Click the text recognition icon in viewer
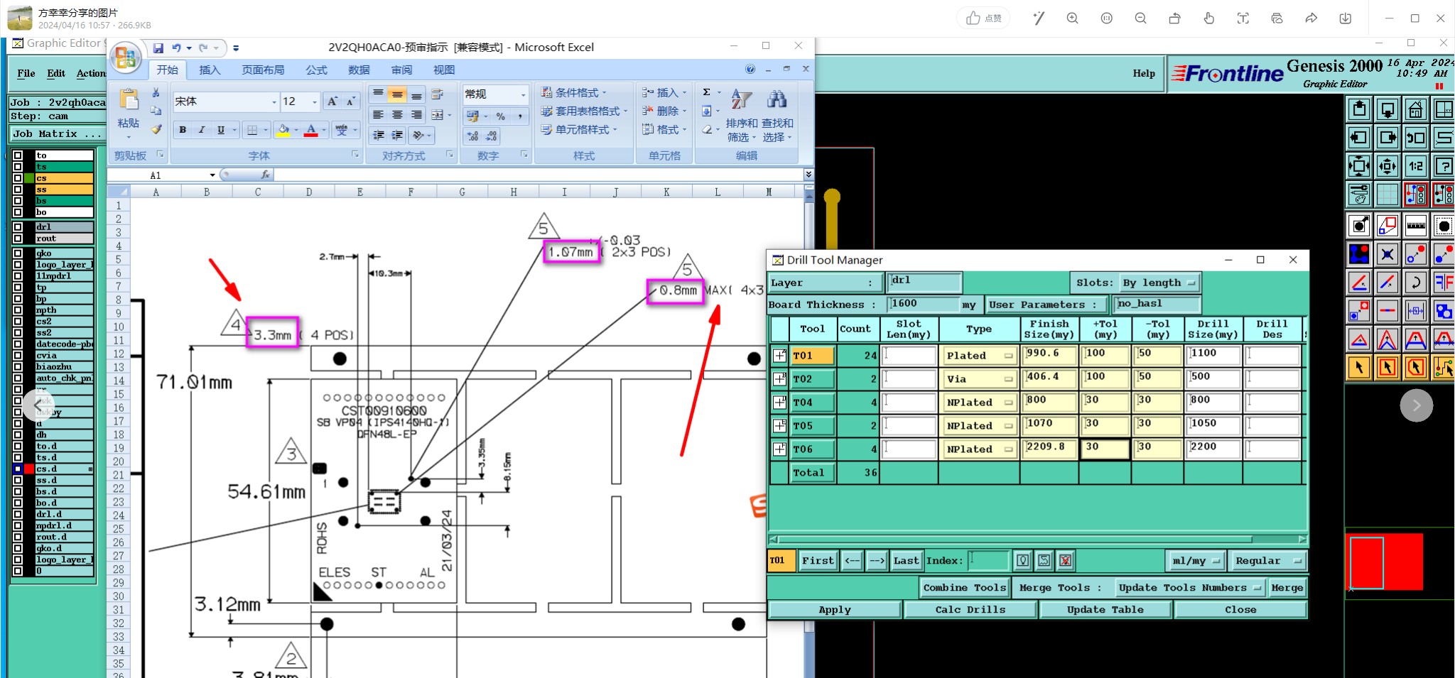 (x=1243, y=18)
